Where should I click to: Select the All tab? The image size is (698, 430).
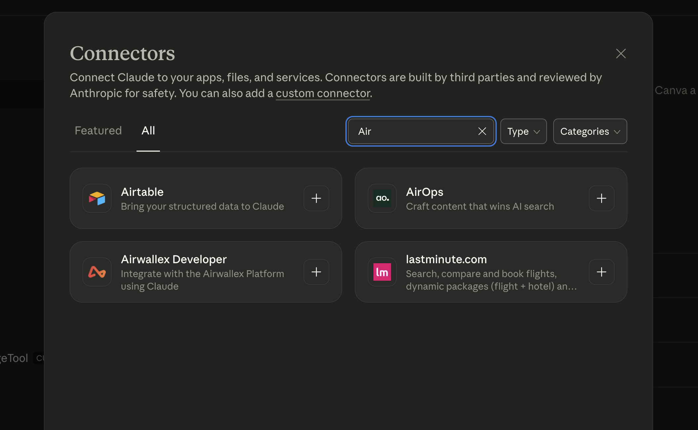[148, 131]
